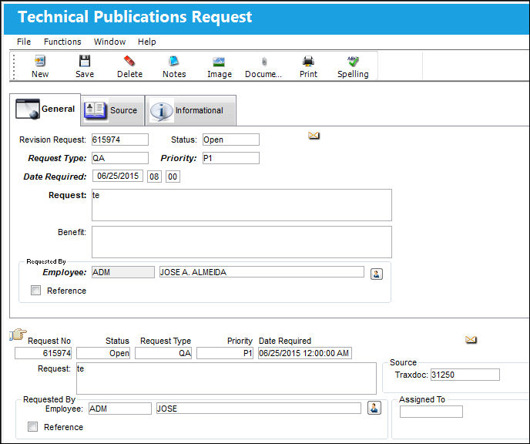Screen dimensions: 530x444
Task: Open the Functions menu
Action: point(62,42)
